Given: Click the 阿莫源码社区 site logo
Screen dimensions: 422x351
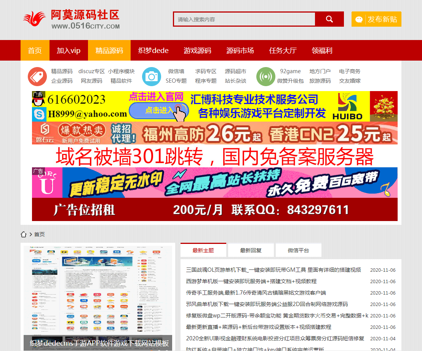Looking at the screenshot, I should pyautogui.click(x=72, y=19).
